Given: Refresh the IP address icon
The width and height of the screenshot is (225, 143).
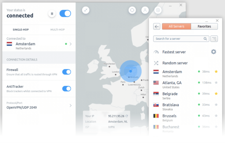Looking at the screenshot, I should (x=126, y=116).
